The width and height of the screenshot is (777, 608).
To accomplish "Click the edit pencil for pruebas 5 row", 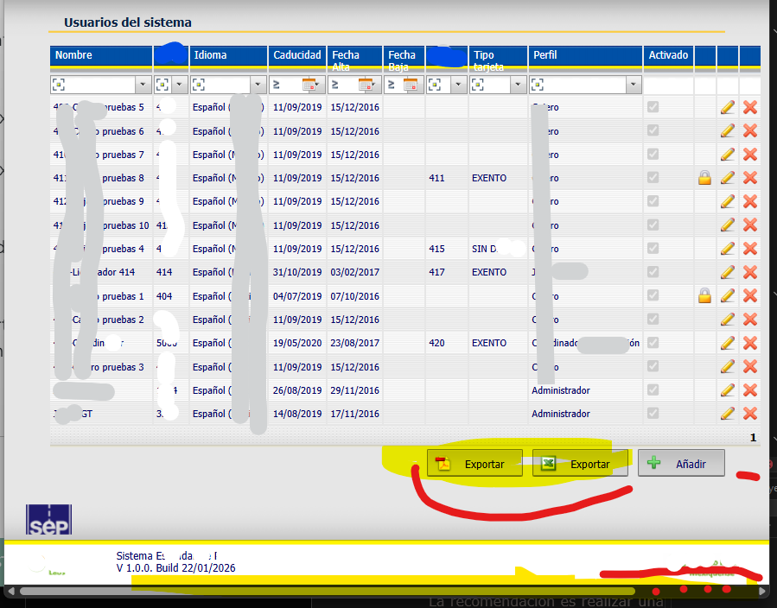I will click(x=728, y=107).
